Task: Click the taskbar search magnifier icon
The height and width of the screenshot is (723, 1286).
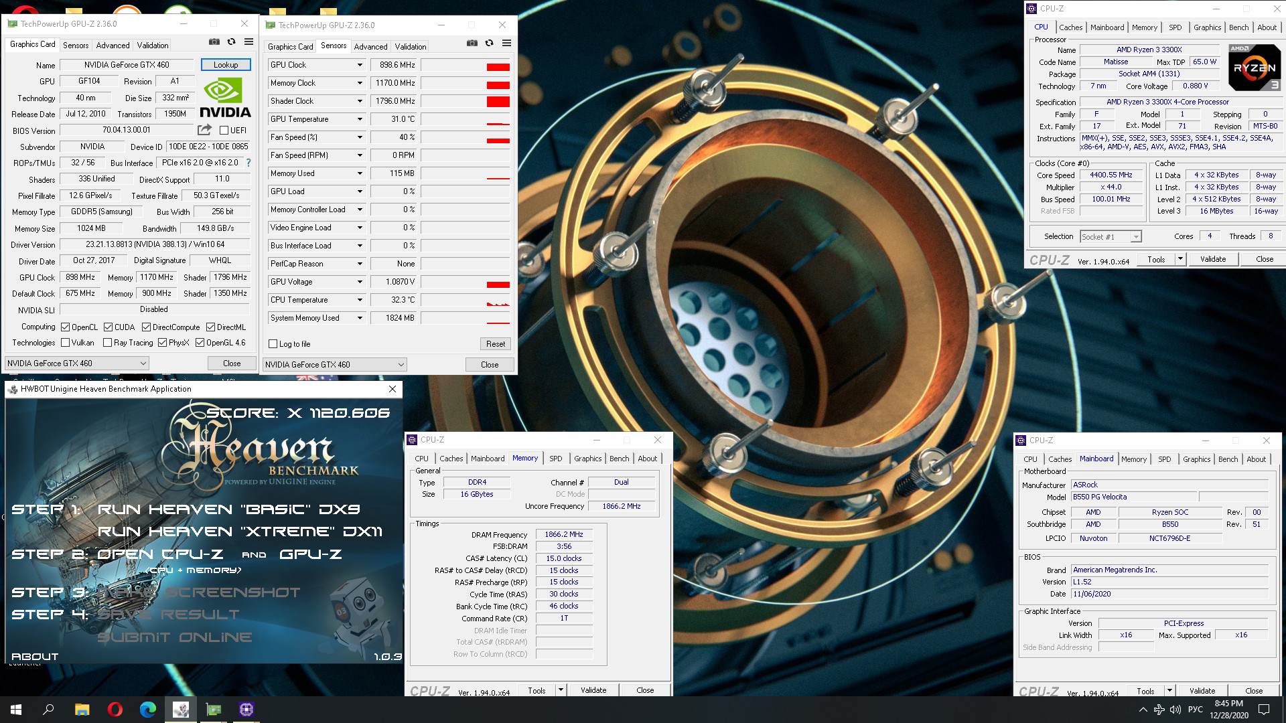Action: [48, 710]
